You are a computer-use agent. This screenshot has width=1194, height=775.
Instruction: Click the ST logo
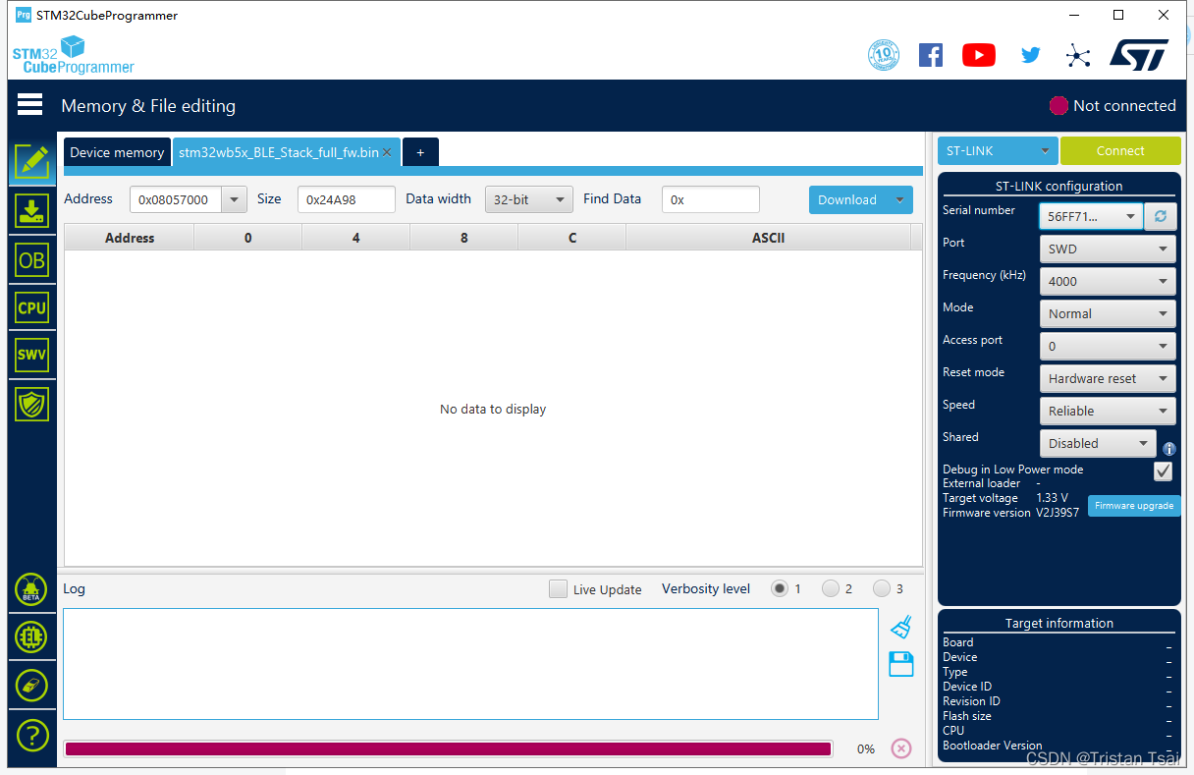(1139, 54)
